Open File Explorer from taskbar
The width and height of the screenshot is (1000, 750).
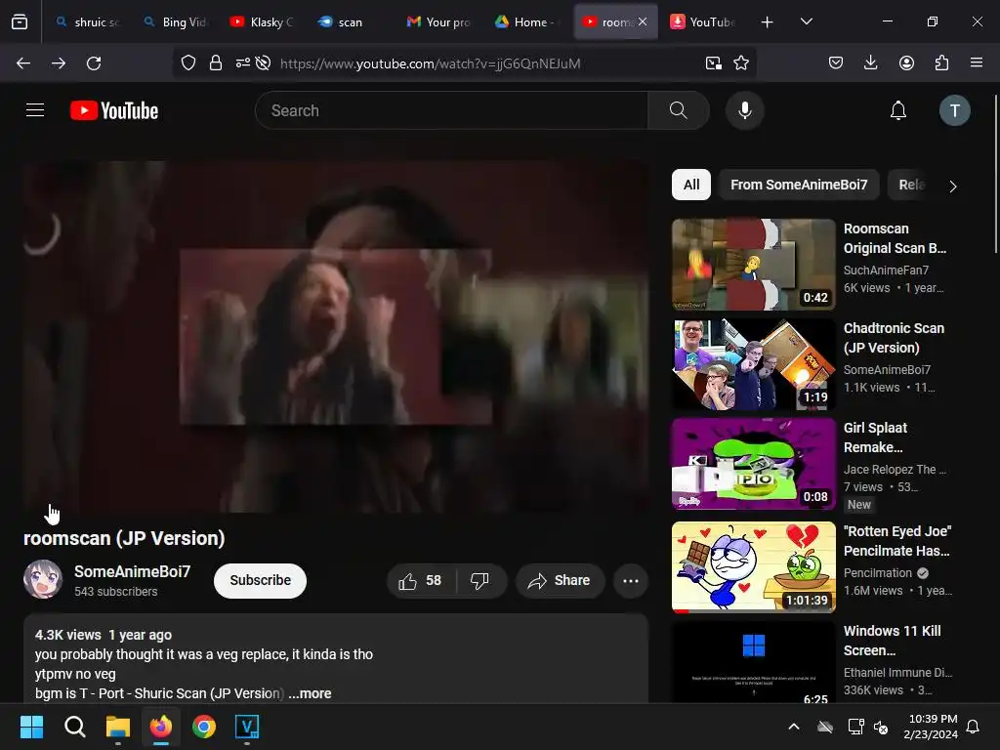(118, 727)
